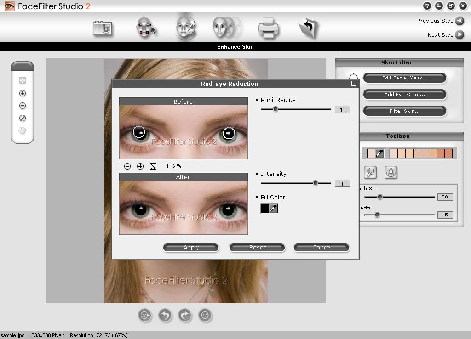Zoom in the Before preview
The height and width of the screenshot is (339, 471).
coord(140,166)
